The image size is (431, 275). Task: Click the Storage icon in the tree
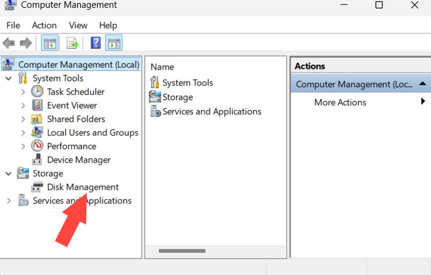[23, 173]
